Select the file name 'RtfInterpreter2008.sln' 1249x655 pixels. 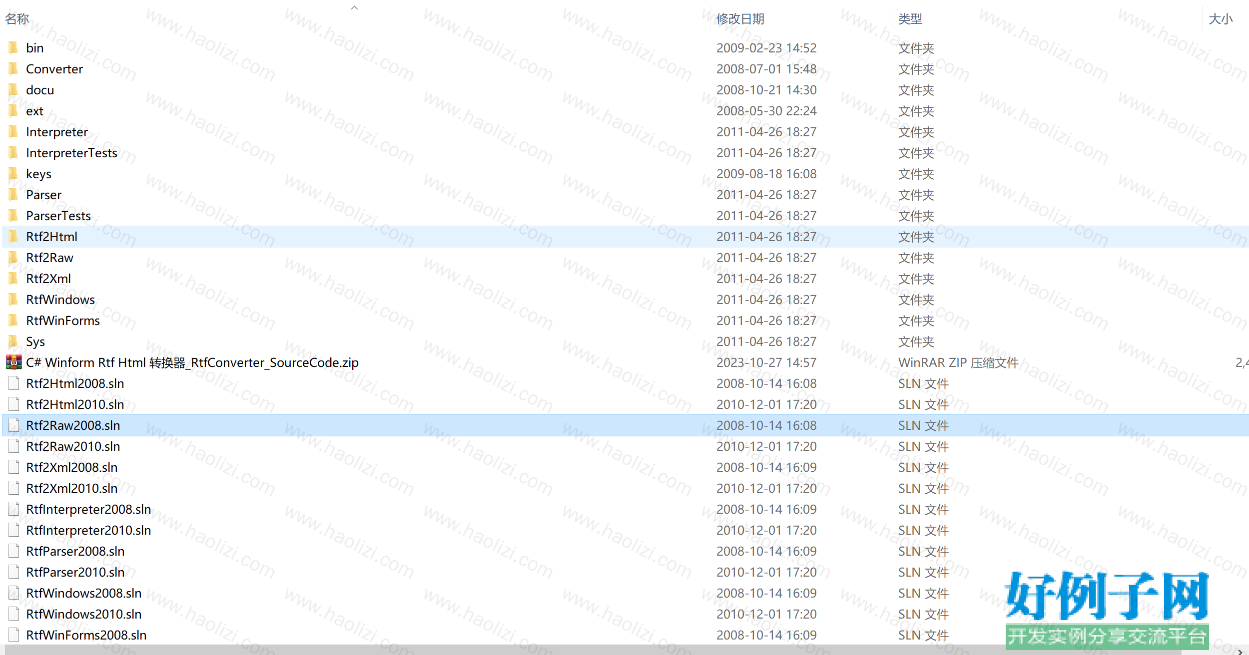point(88,509)
